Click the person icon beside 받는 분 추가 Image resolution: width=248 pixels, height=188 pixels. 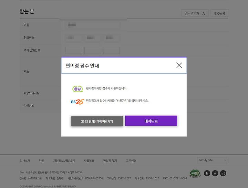coord(204,14)
